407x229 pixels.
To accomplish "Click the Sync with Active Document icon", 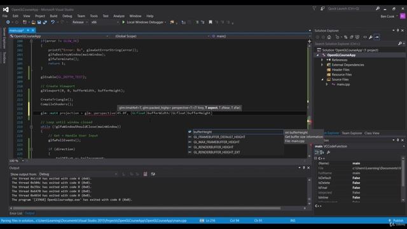I will point(345,37).
